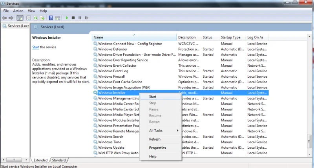The width and height of the screenshot is (314, 168).
Task: Select the Windows Search service name
Action: click(x=111, y=136)
